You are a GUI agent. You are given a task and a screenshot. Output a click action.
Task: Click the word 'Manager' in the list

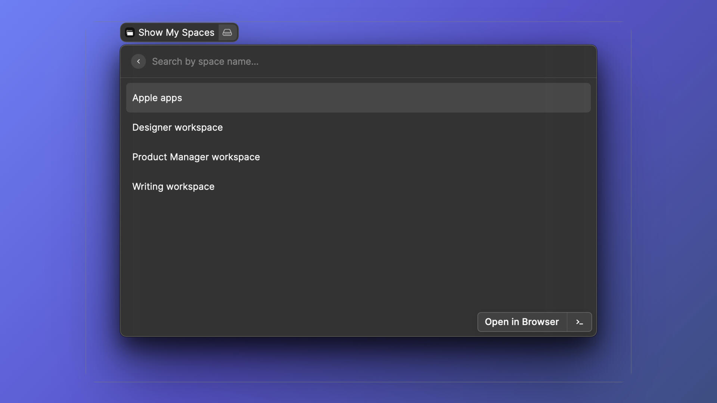click(x=189, y=157)
